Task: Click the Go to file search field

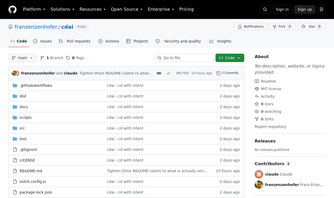Action: [184, 58]
